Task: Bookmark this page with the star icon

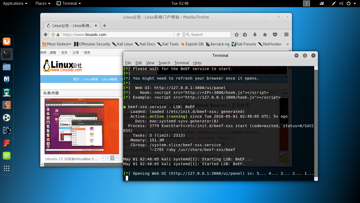Action: point(237,35)
